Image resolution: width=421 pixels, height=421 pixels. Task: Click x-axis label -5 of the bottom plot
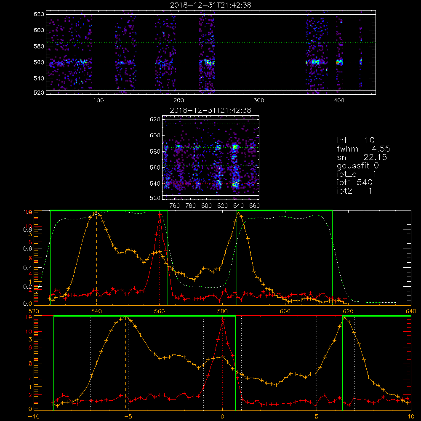128,416
